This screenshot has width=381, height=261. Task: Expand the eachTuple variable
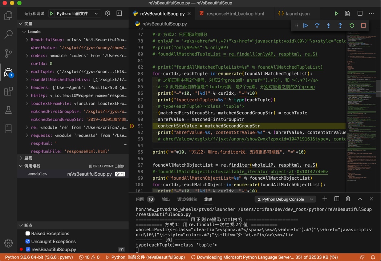click(x=27, y=72)
